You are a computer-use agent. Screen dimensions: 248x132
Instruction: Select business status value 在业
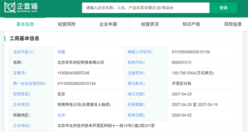61,94
